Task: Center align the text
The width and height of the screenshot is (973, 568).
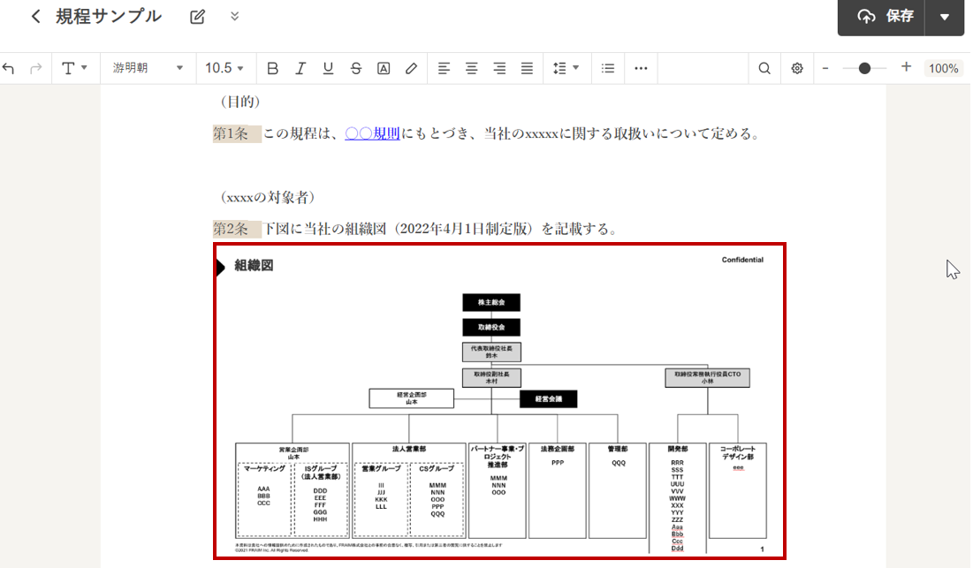Action: (472, 68)
